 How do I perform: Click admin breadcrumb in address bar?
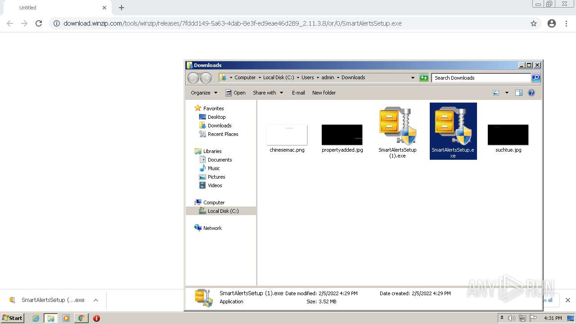[x=328, y=77]
